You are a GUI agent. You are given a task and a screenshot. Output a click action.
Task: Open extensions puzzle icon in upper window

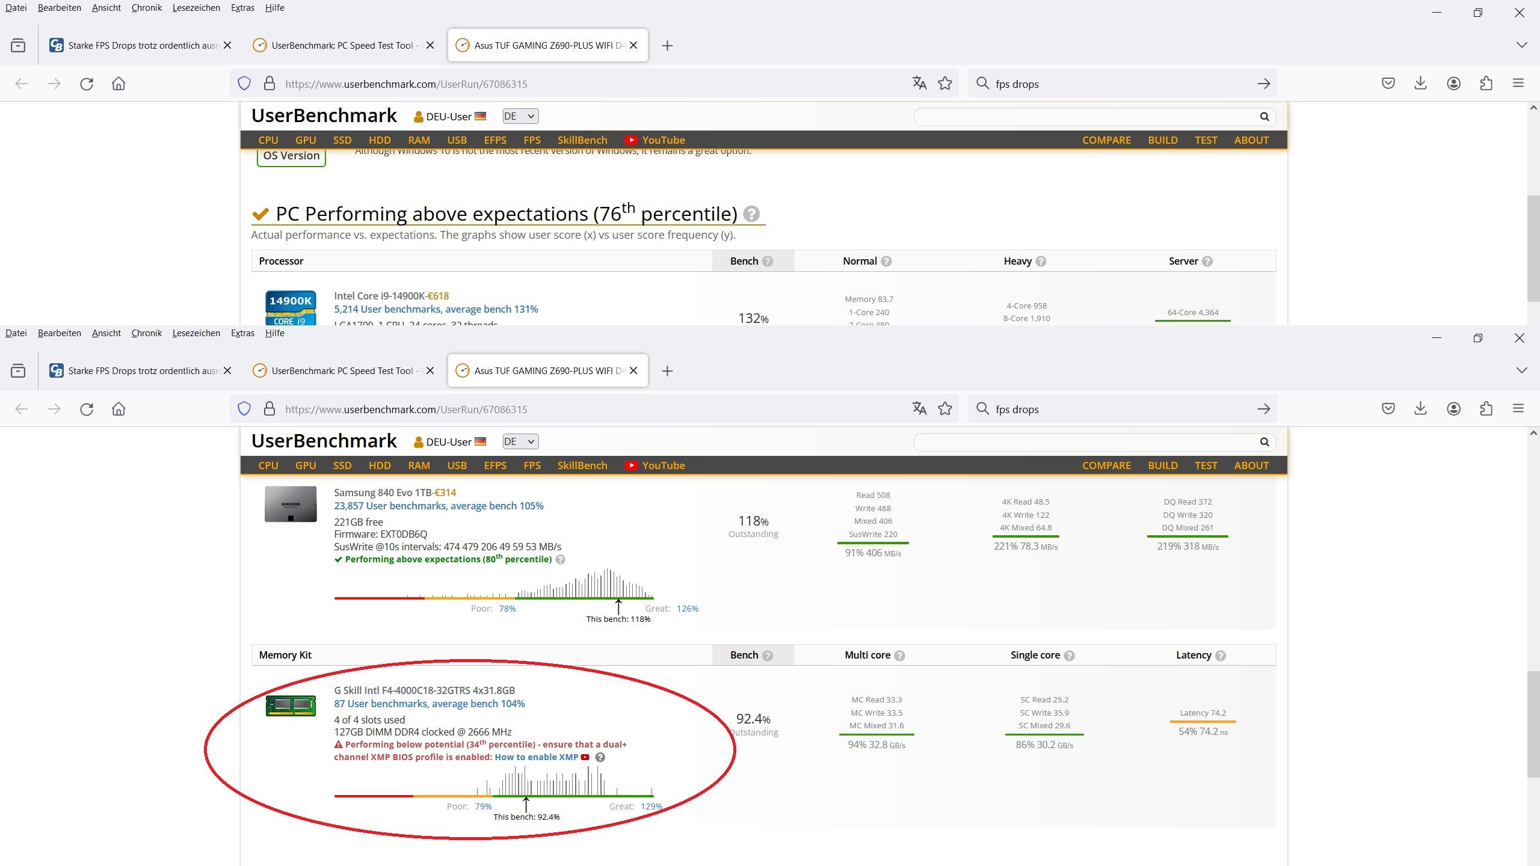pos(1486,83)
